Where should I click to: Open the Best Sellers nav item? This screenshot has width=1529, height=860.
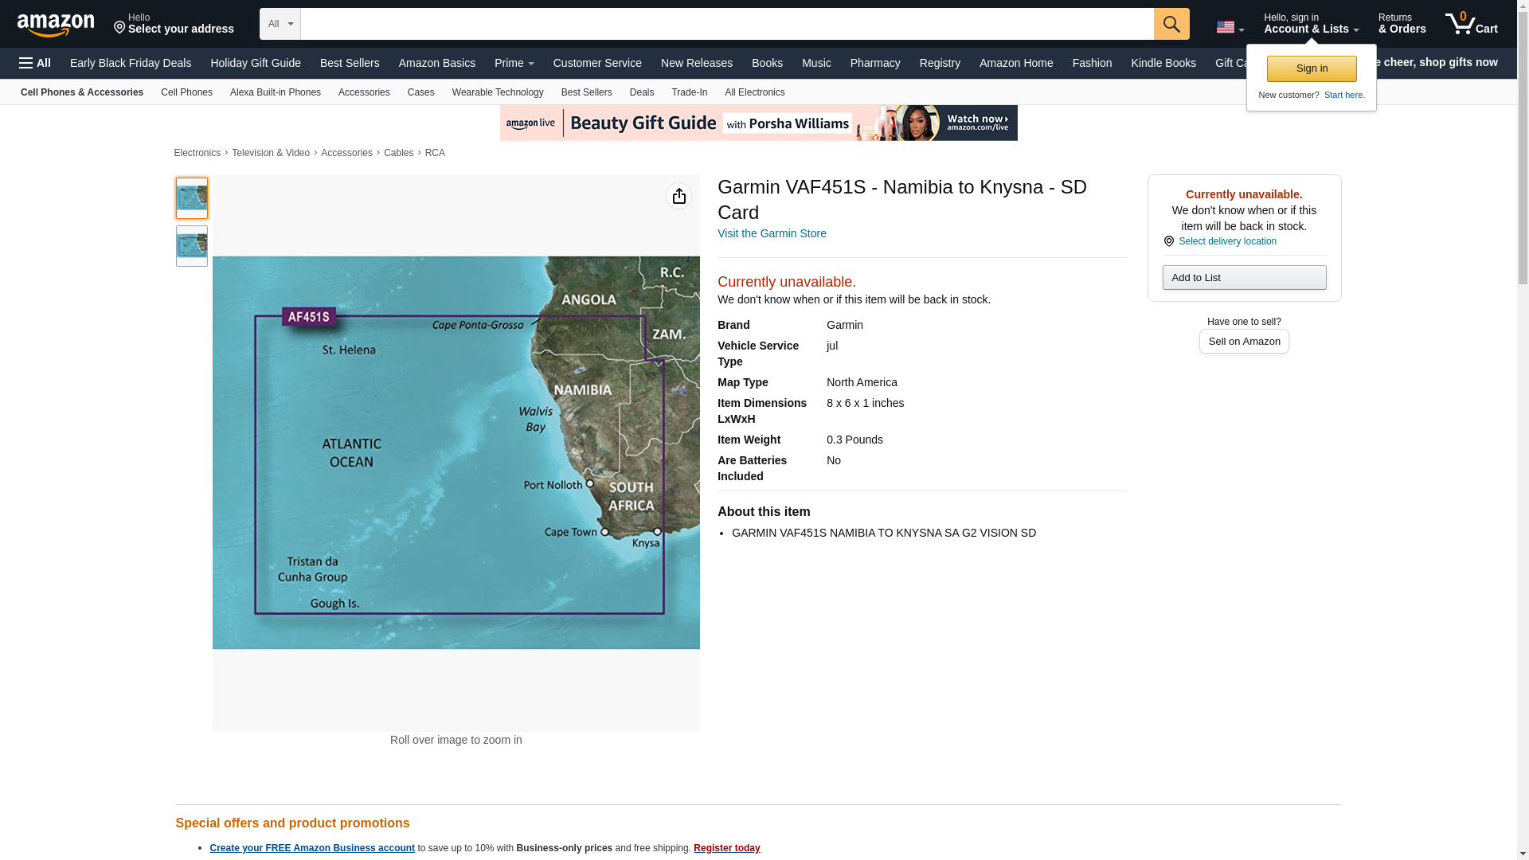click(350, 63)
